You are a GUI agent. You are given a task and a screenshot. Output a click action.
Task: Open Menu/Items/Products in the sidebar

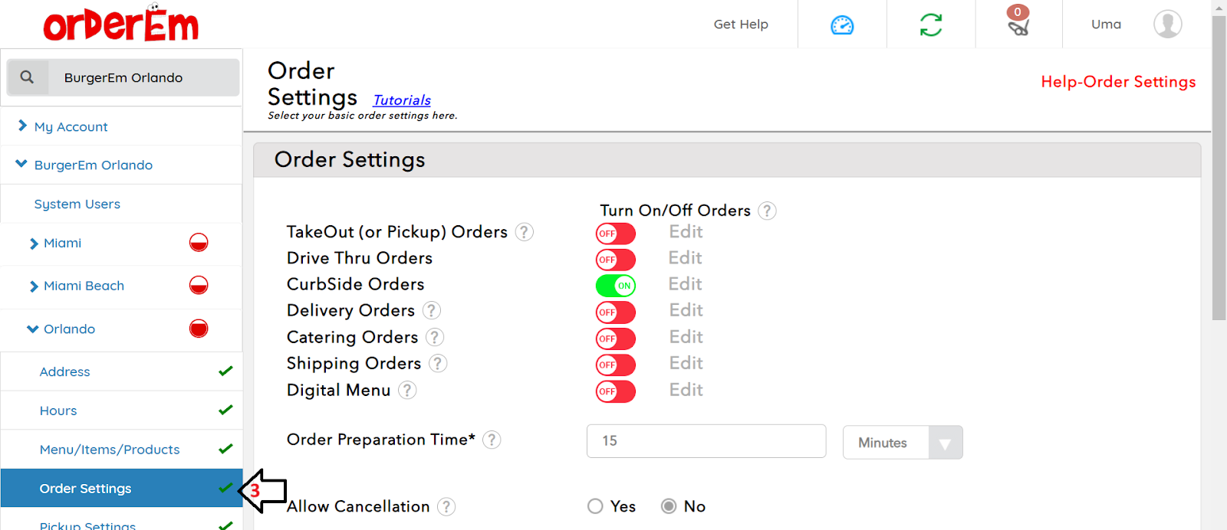(x=110, y=450)
